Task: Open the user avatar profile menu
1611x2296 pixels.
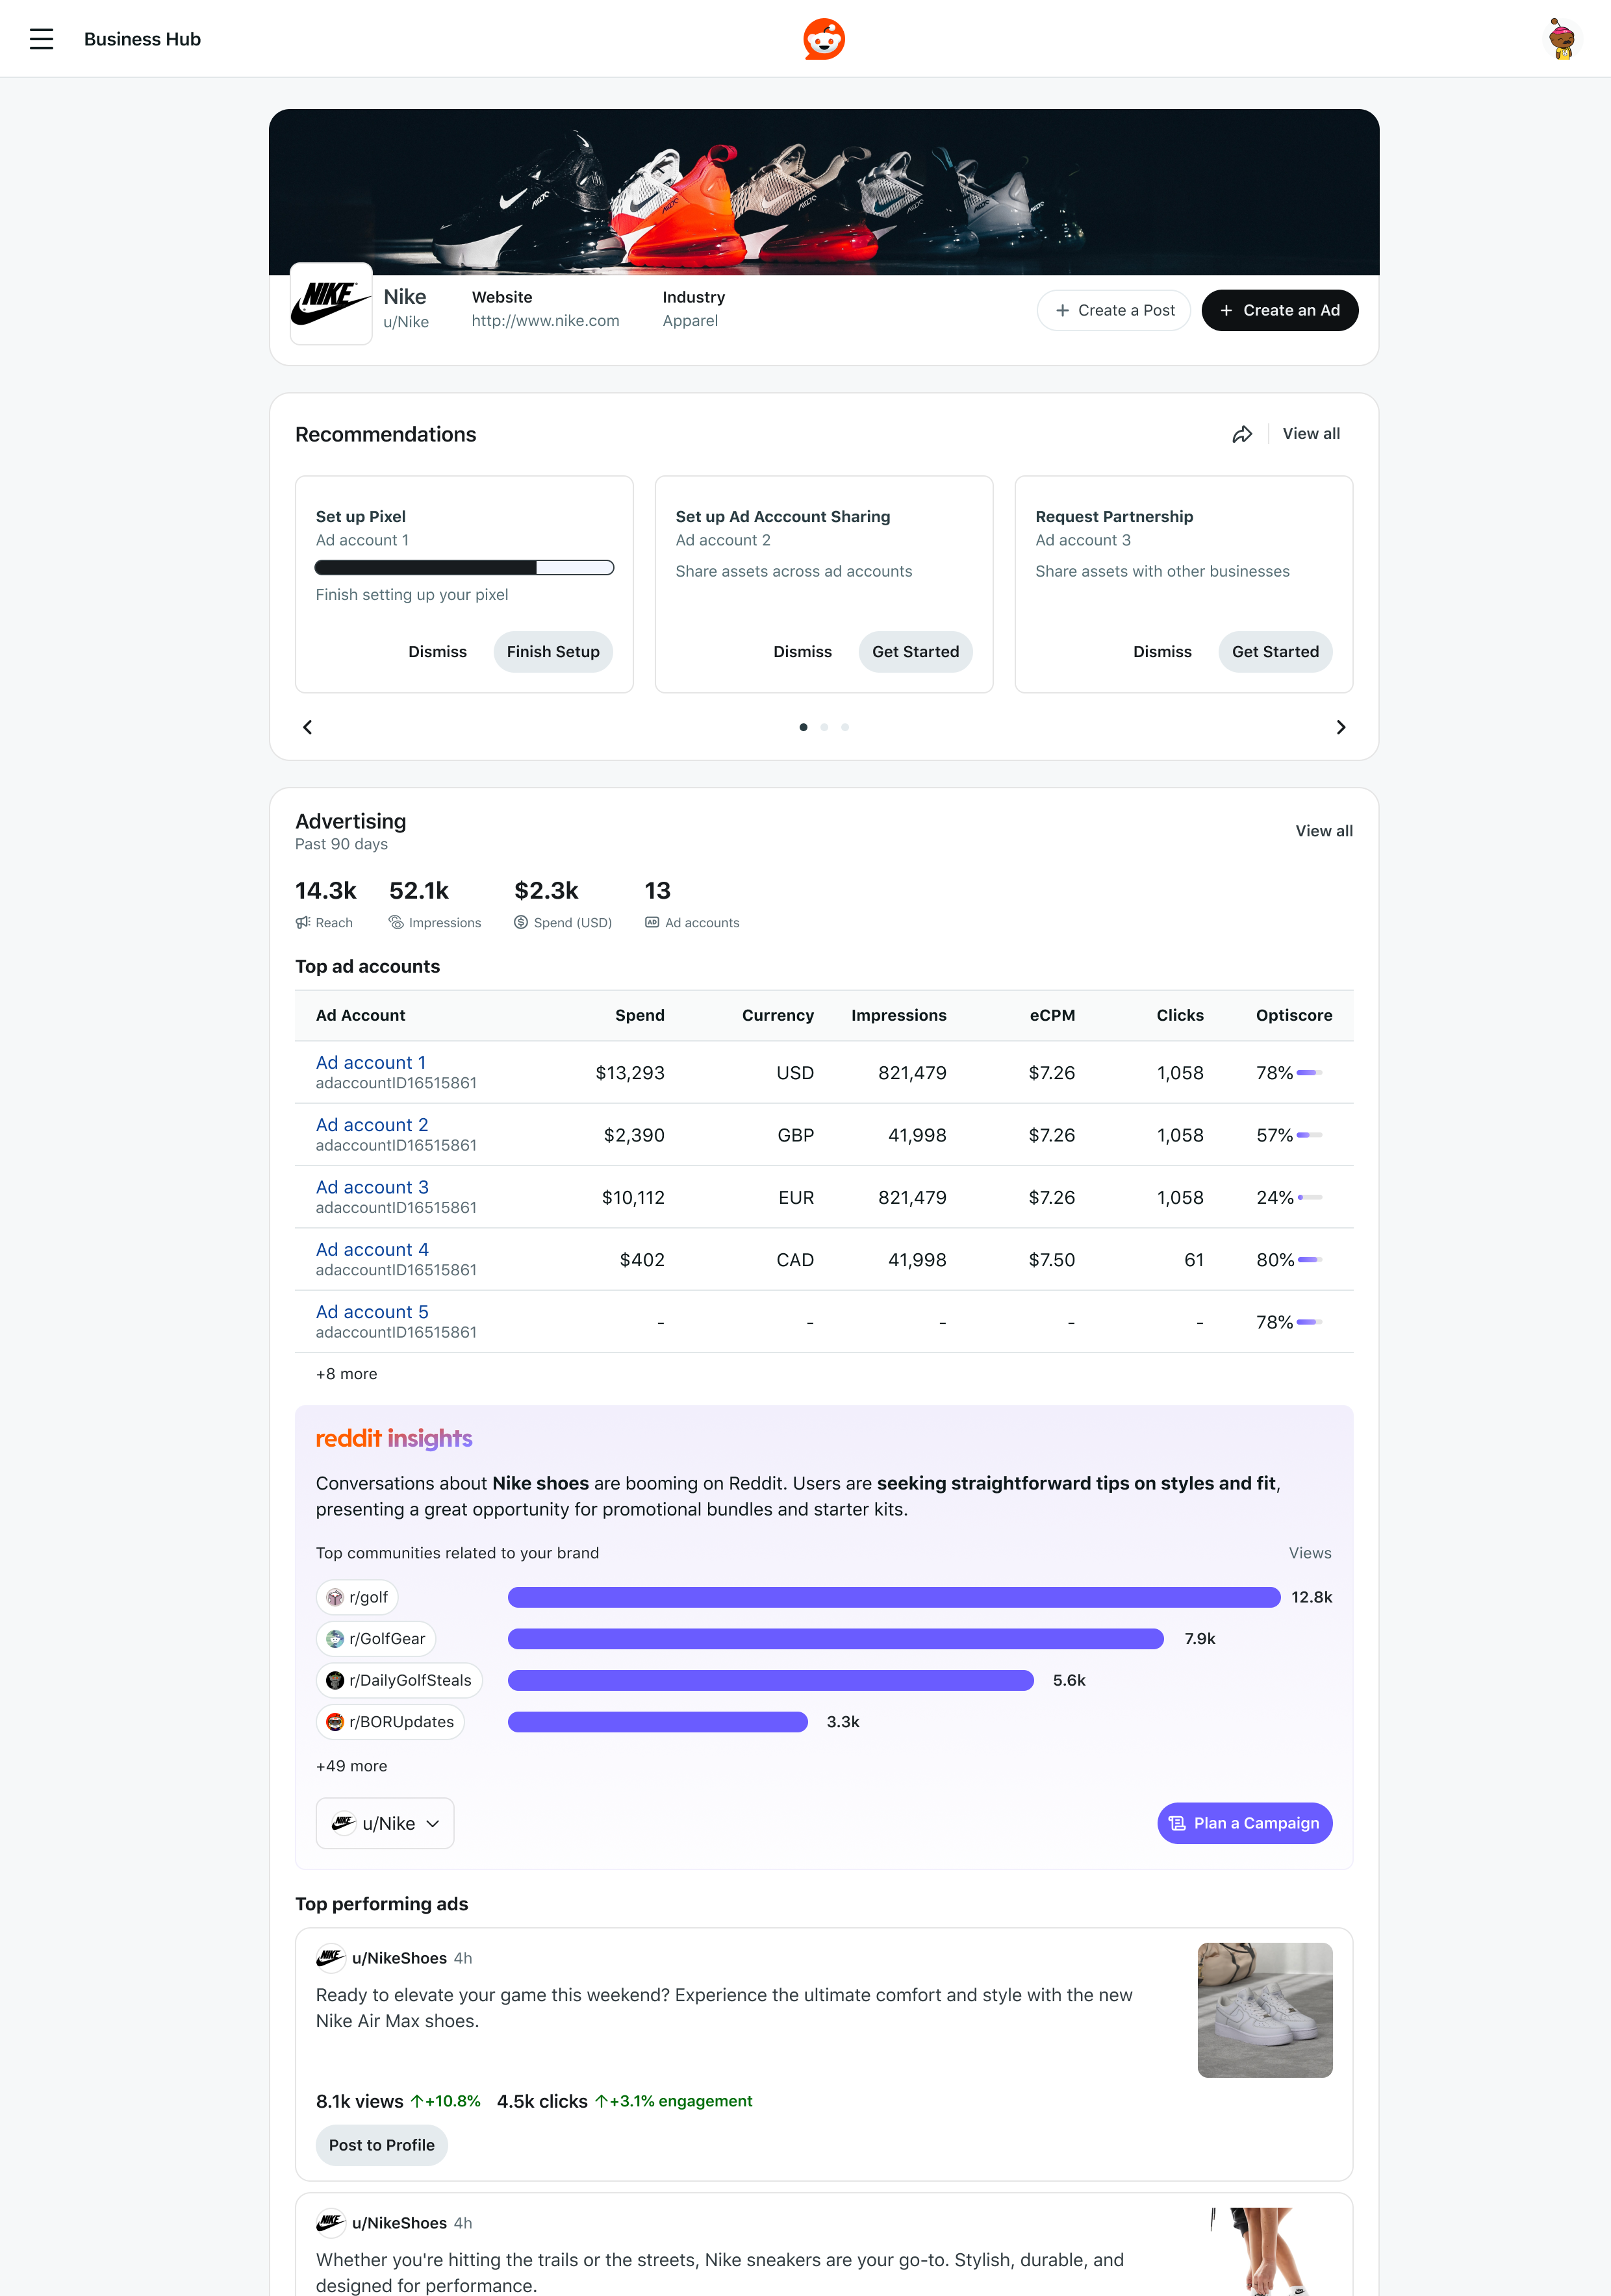Action: pyautogui.click(x=1561, y=39)
